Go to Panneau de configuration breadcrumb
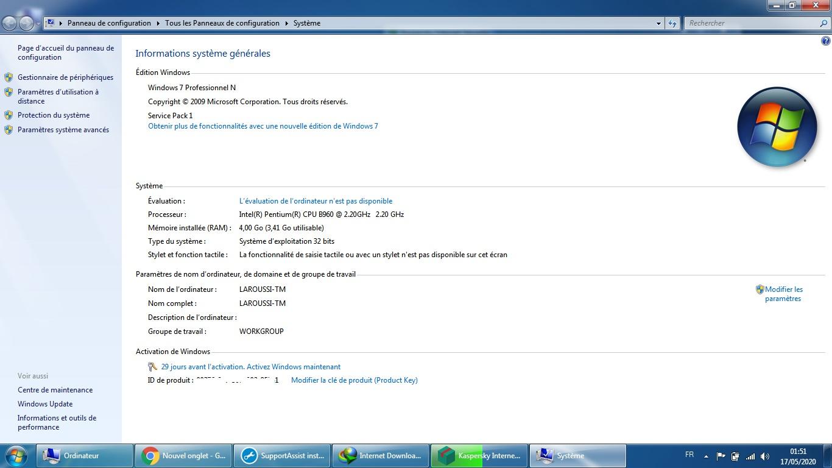 coord(109,23)
